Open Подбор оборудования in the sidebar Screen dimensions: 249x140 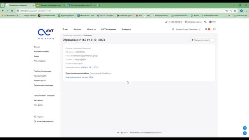tap(42, 71)
